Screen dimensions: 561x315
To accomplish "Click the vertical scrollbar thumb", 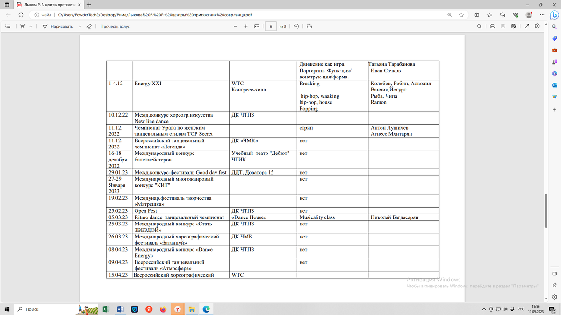I will pos(546,211).
